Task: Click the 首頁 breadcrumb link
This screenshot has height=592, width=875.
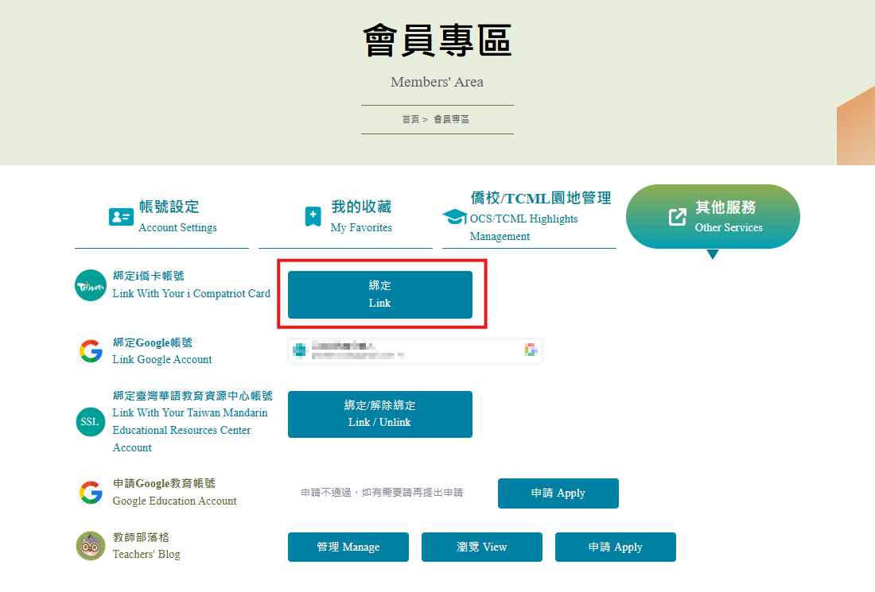Action: [410, 119]
